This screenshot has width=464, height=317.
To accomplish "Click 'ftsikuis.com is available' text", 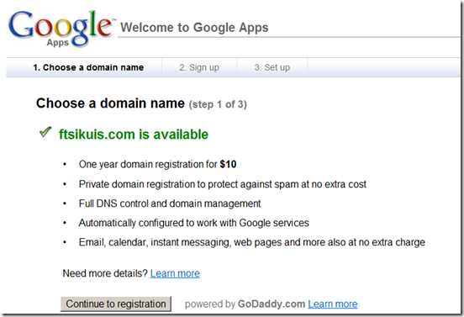I will (x=134, y=135).
